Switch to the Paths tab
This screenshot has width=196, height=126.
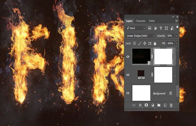pyautogui.click(x=152, y=21)
